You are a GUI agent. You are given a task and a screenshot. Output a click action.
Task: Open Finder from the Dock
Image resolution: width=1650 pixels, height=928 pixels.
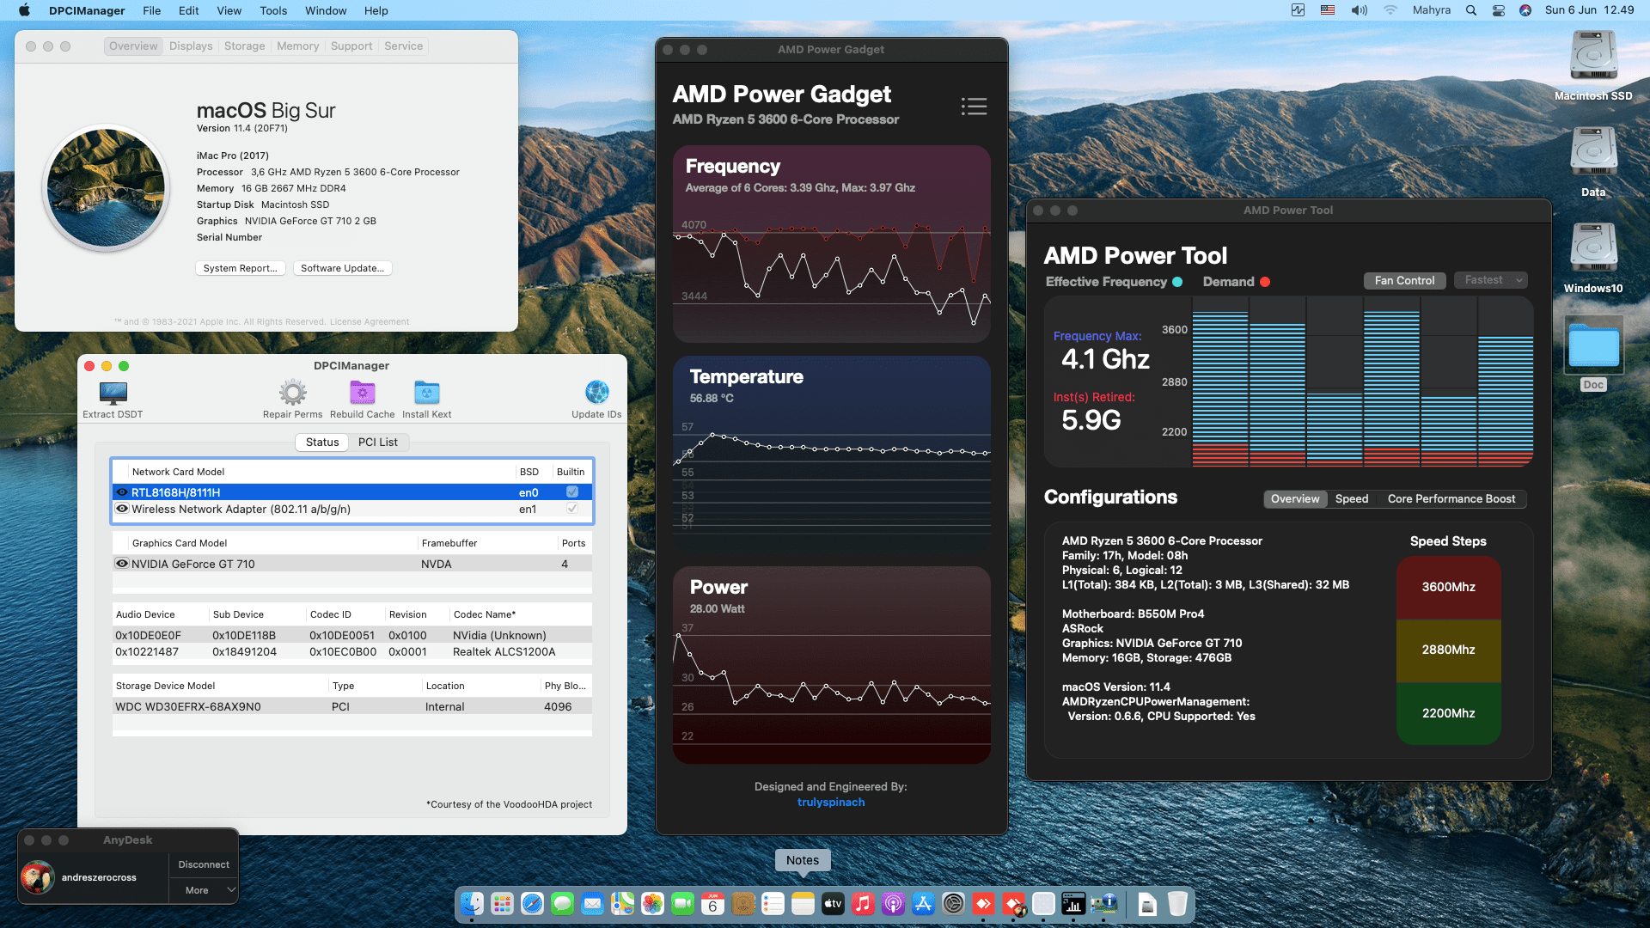(x=472, y=903)
